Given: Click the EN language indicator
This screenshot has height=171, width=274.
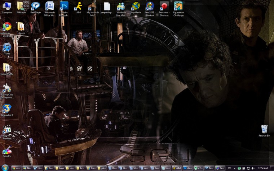Looking at the screenshot, I should pos(229,168).
